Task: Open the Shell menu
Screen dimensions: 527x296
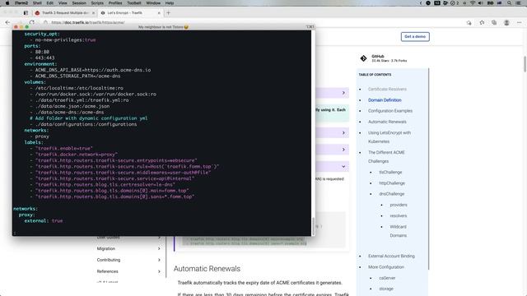Action: click(37, 3)
